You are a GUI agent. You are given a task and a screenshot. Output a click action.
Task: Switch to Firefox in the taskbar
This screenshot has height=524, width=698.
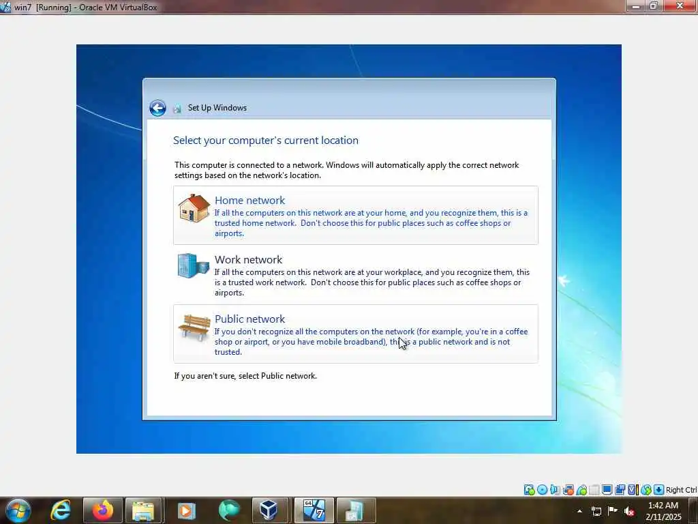103,510
